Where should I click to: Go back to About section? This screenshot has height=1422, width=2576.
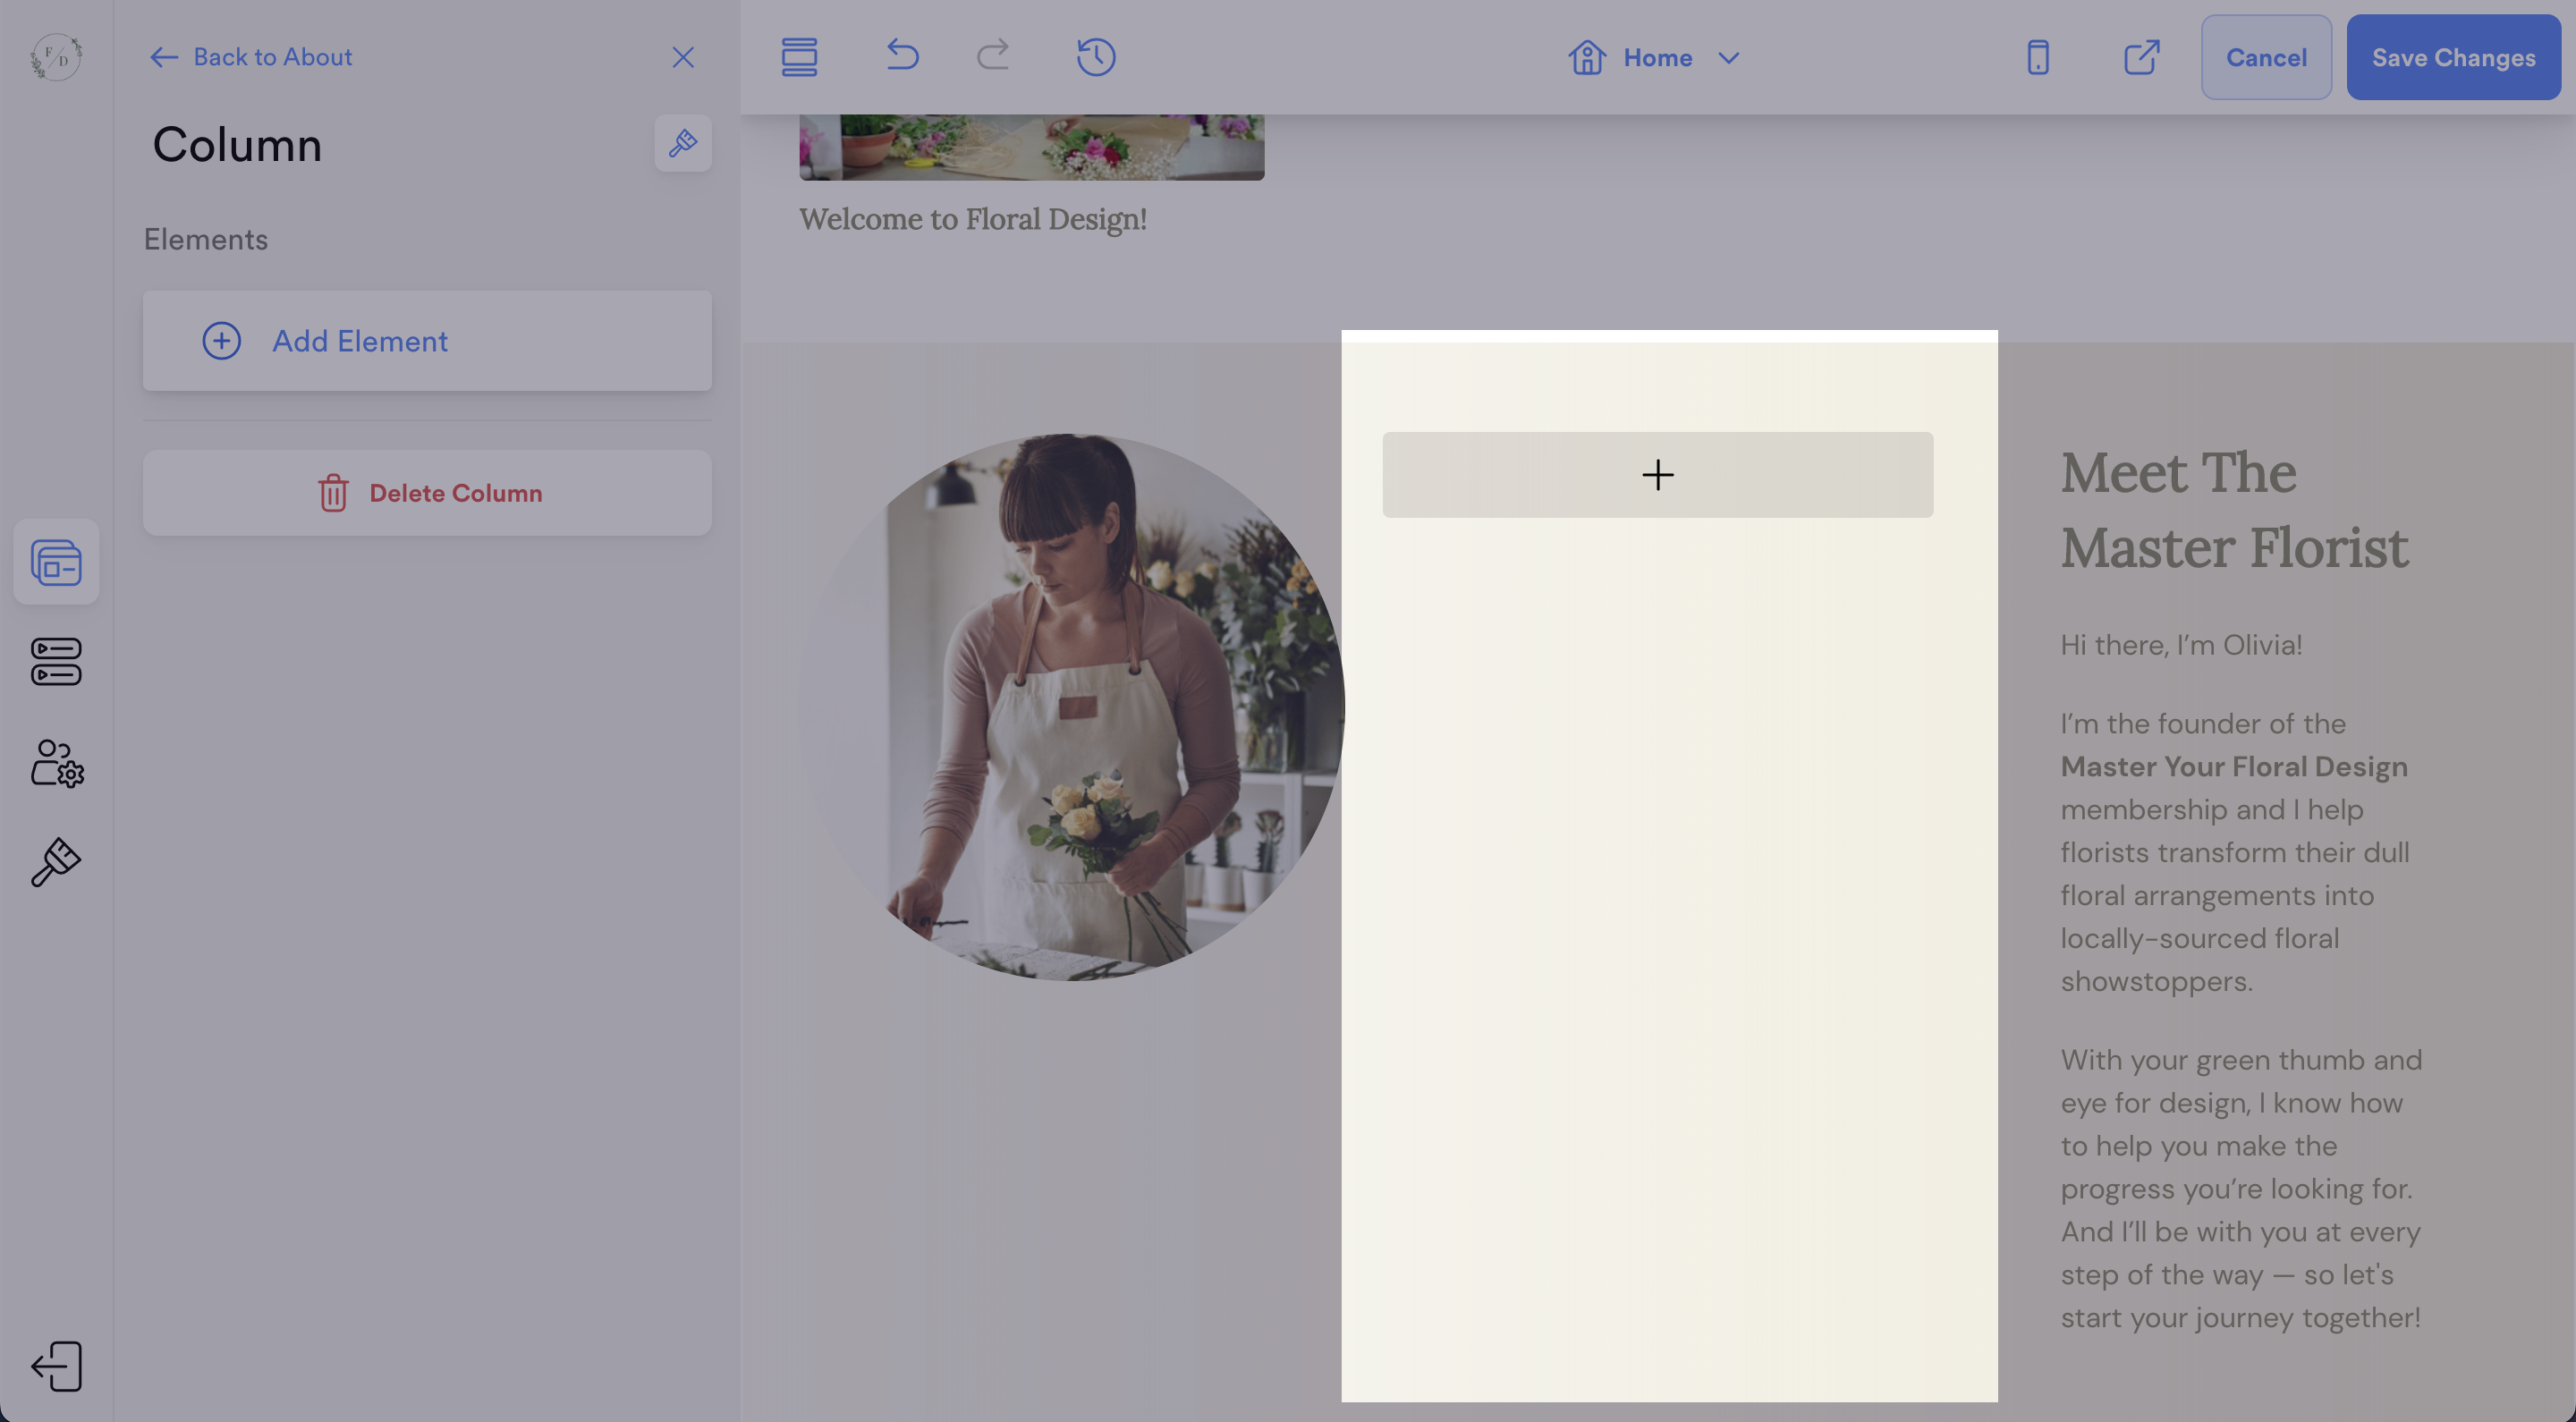coord(251,57)
